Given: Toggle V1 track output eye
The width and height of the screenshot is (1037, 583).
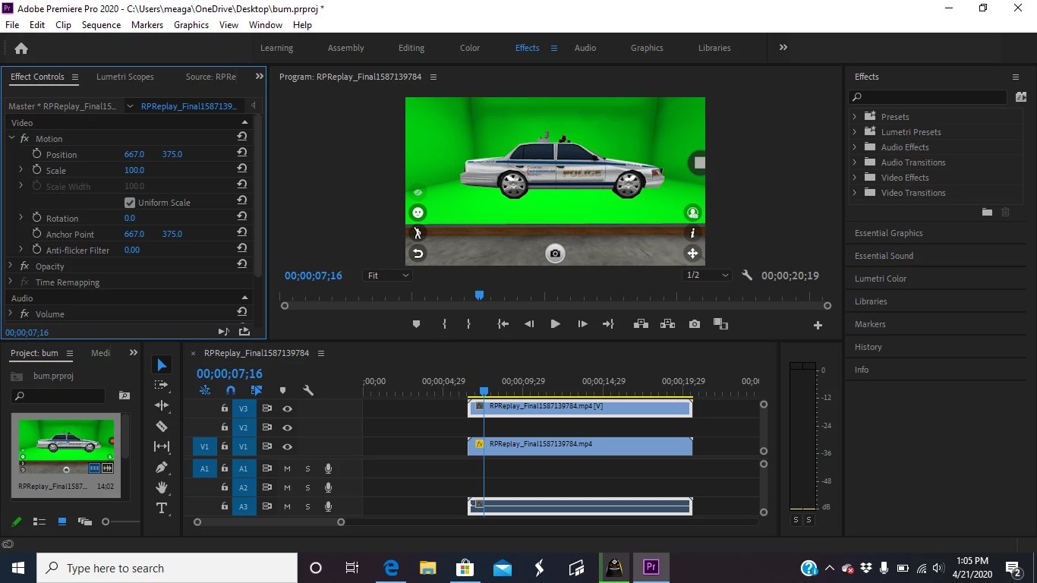Looking at the screenshot, I should click(288, 446).
